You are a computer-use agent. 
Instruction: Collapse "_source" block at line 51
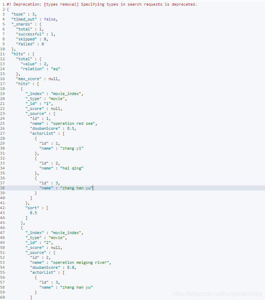coord(5,253)
